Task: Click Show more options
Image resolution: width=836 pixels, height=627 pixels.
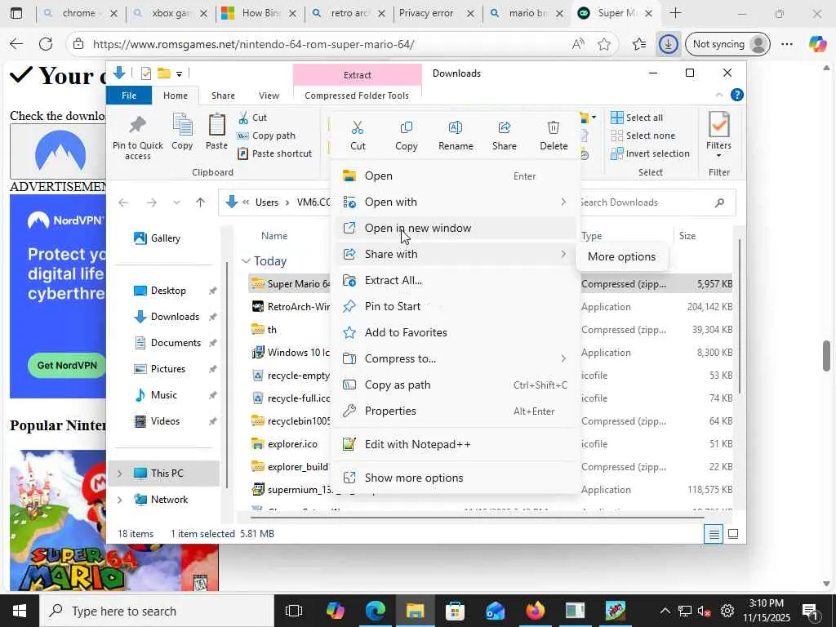Action: (x=455, y=478)
